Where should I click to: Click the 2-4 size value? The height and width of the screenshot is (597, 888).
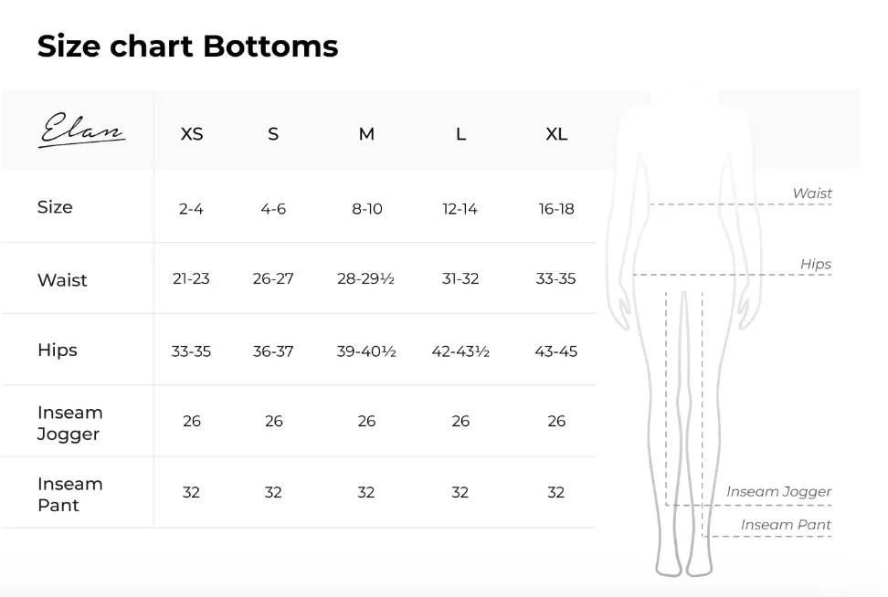(192, 209)
